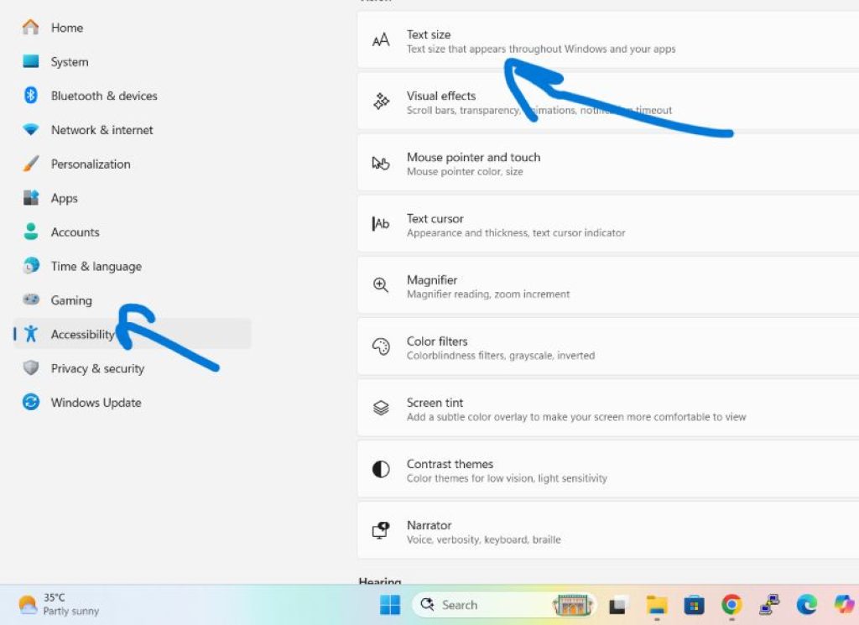
Task: Click 'Color themes for low vision' description
Action: [507, 478]
